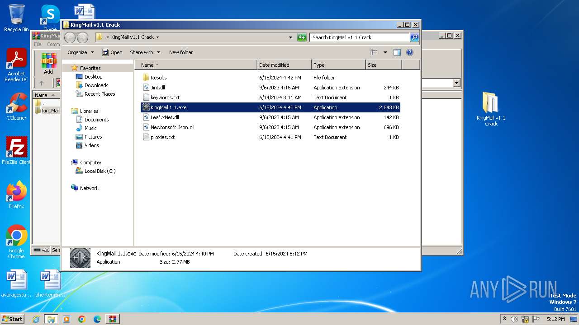579x325 pixels.
Task: Open the Share with dropdown
Action: coord(145,52)
